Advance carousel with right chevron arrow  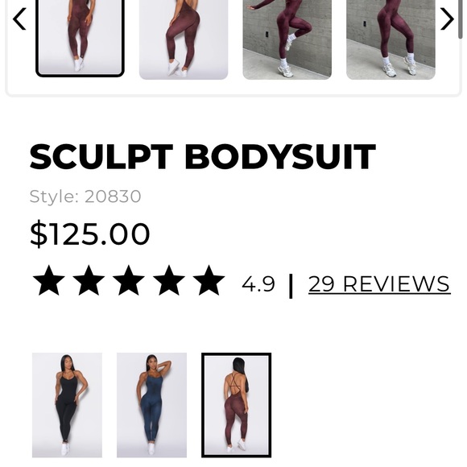(x=447, y=19)
